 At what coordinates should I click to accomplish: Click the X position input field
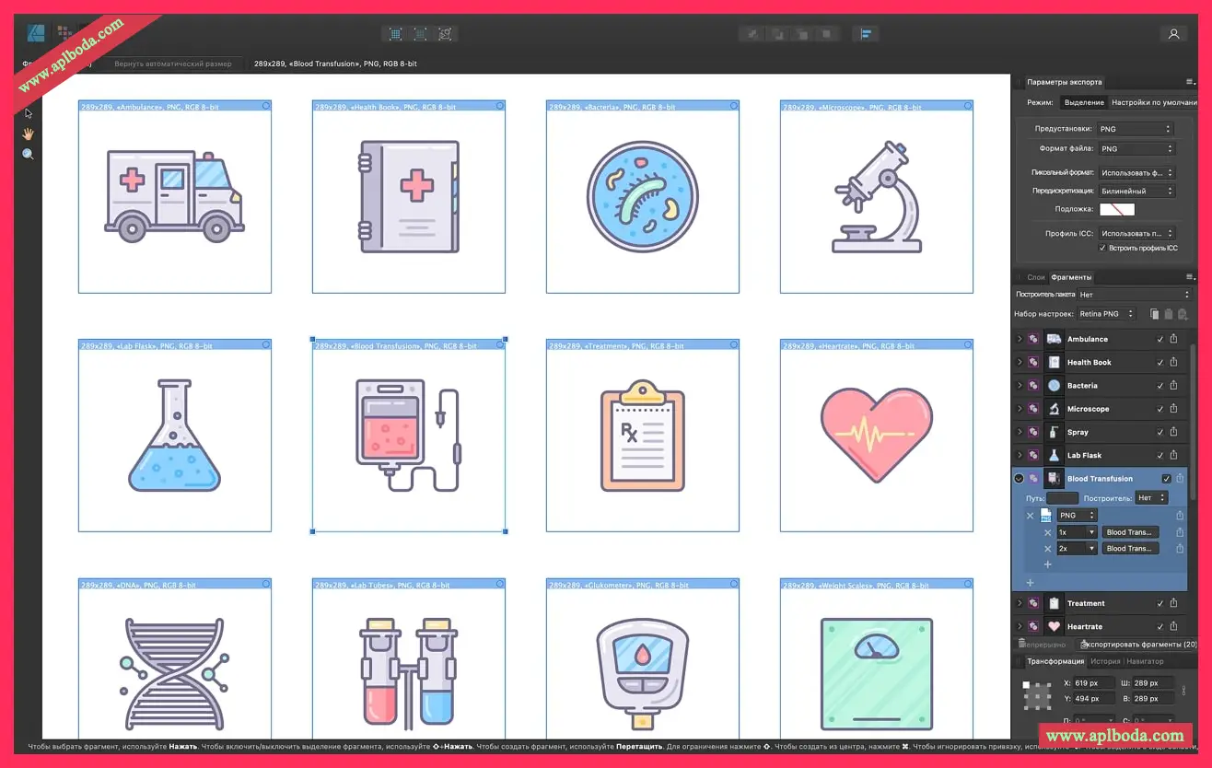1091,683
